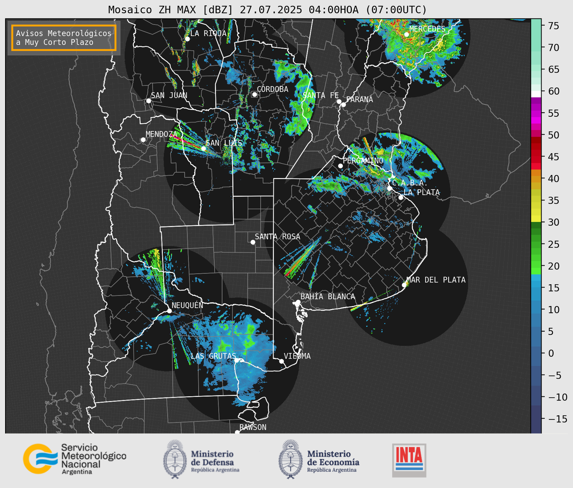Click the Pergamino city marker dot
The image size is (573, 488).
(x=340, y=166)
